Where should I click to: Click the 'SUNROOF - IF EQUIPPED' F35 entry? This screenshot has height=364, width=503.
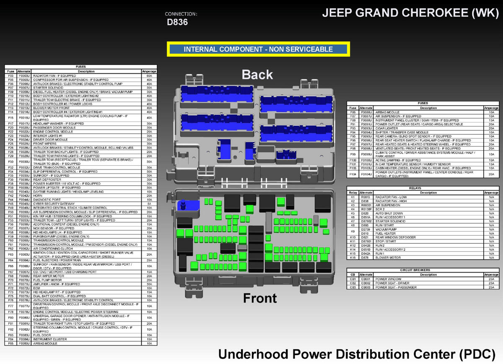click(x=81, y=175)
